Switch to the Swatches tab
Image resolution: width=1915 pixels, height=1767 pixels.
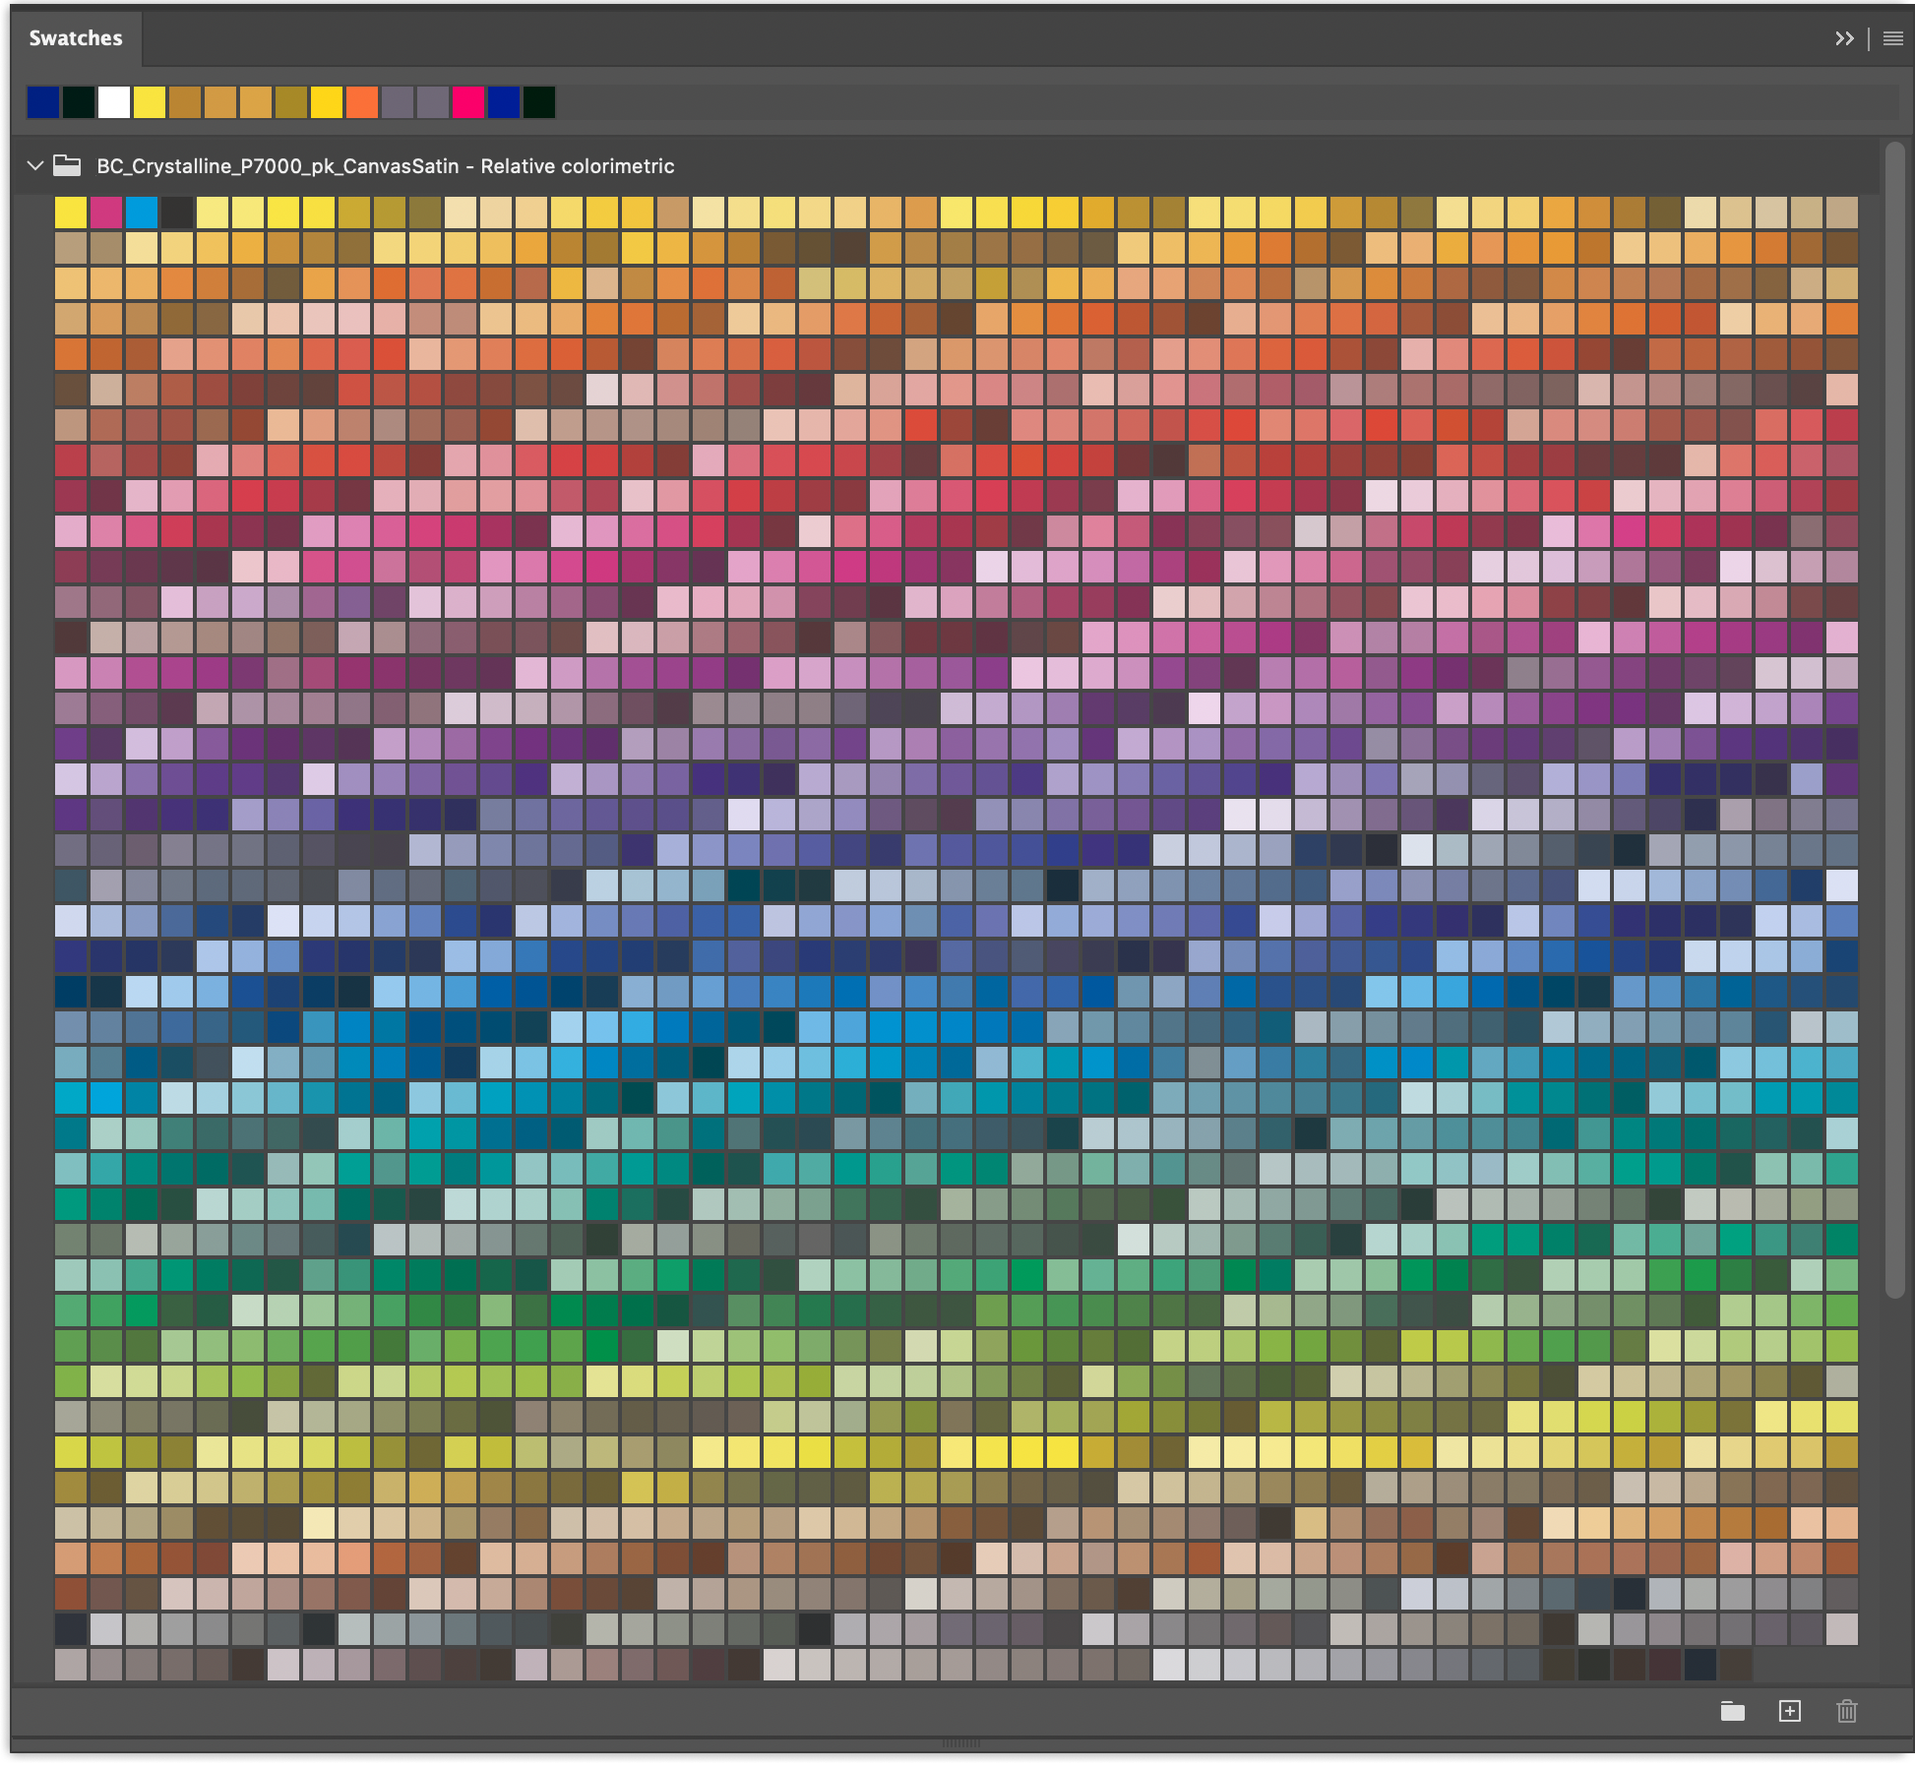tap(74, 37)
